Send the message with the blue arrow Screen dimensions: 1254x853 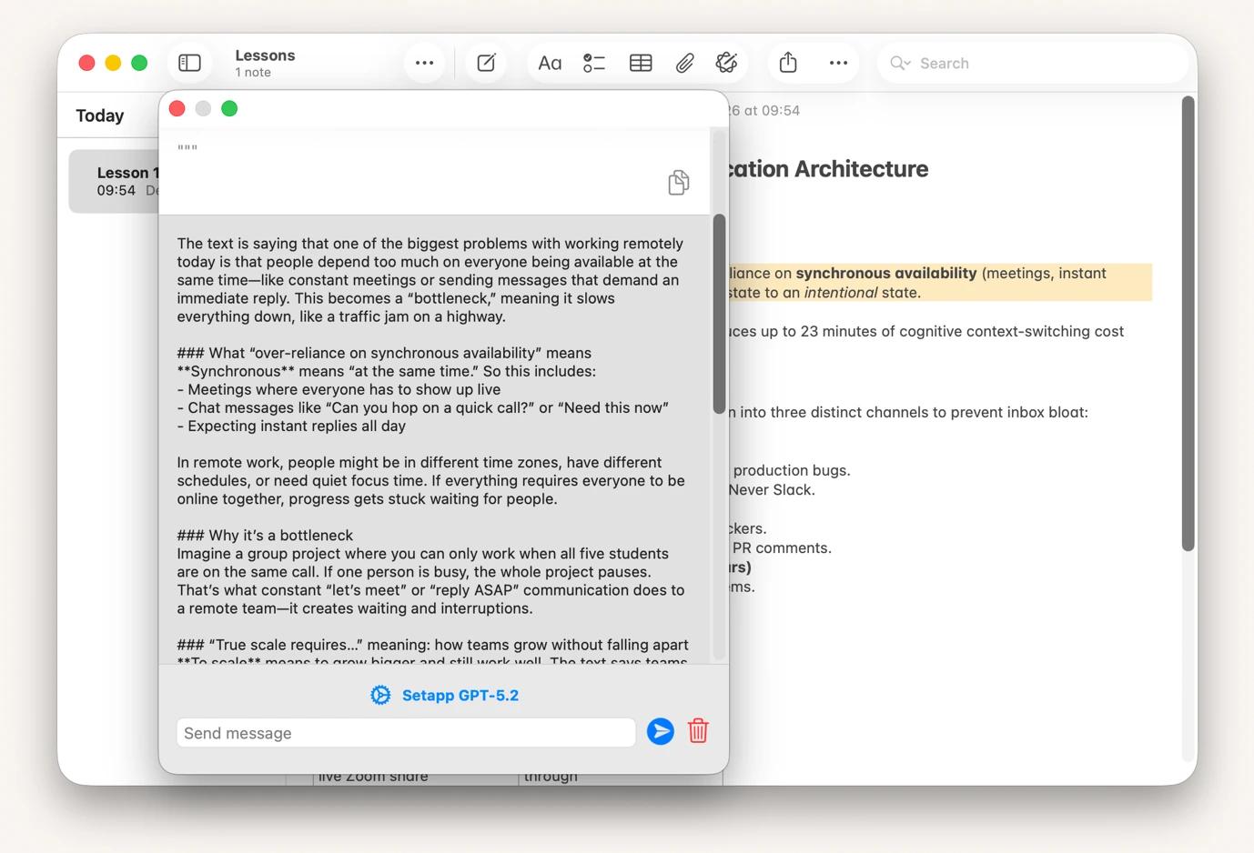coord(660,731)
